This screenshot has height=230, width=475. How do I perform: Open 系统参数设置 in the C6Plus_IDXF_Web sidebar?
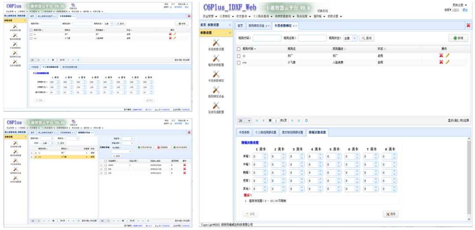point(216,45)
